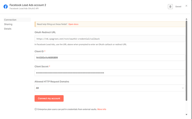The height and width of the screenshot is (119, 192).
Task: Click the info icon beside Enterprise plan note
Action: 36,109
